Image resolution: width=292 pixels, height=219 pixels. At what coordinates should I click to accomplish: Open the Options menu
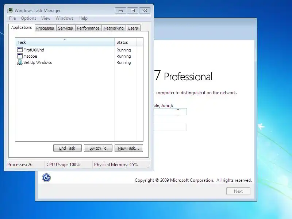(28, 18)
